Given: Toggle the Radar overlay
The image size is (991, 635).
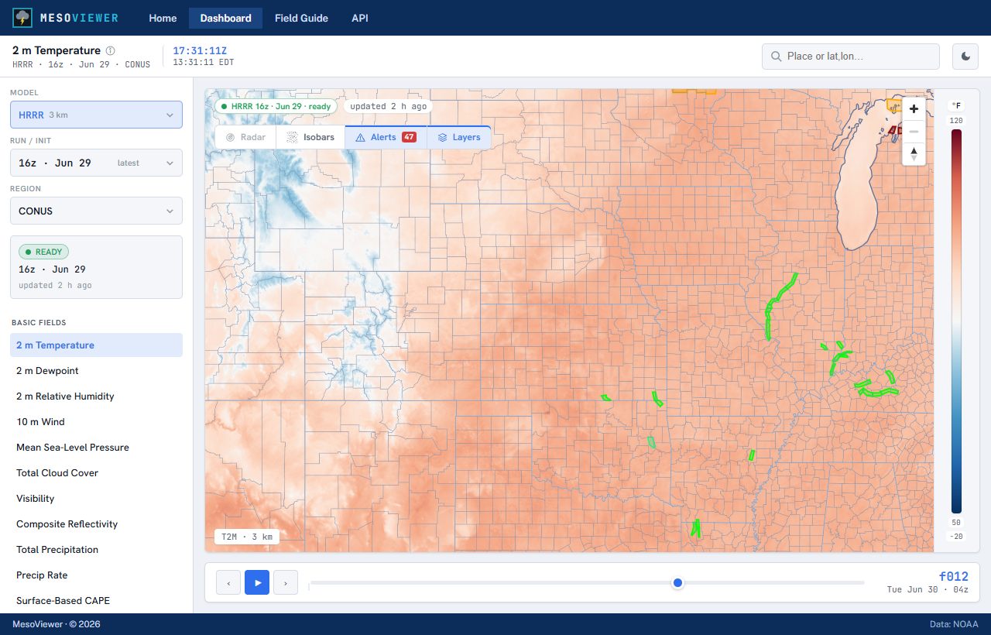Looking at the screenshot, I should (x=245, y=137).
